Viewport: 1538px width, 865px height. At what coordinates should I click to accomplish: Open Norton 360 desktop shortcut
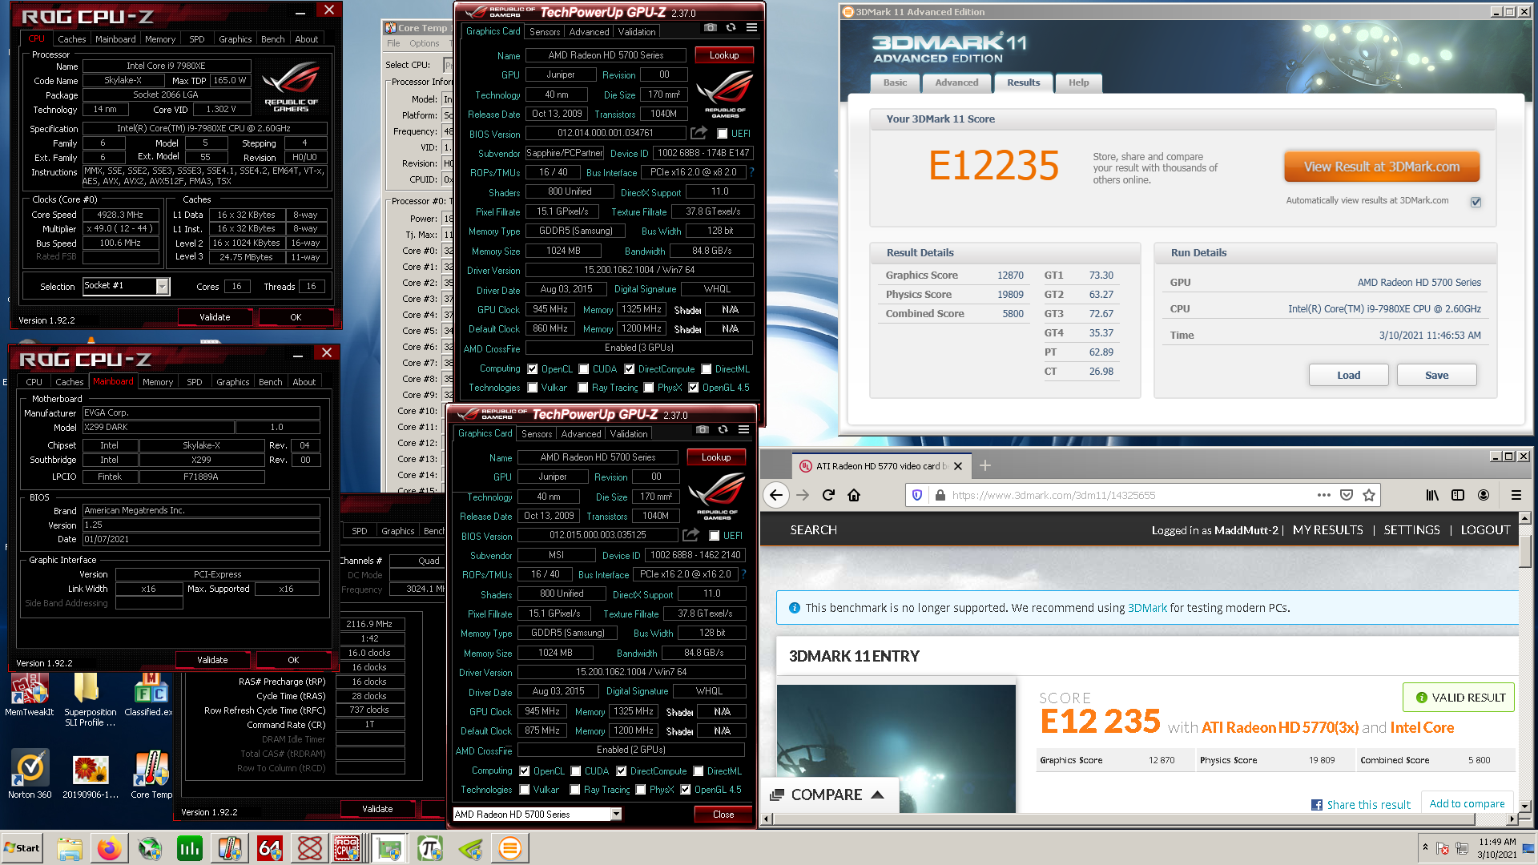(x=30, y=775)
